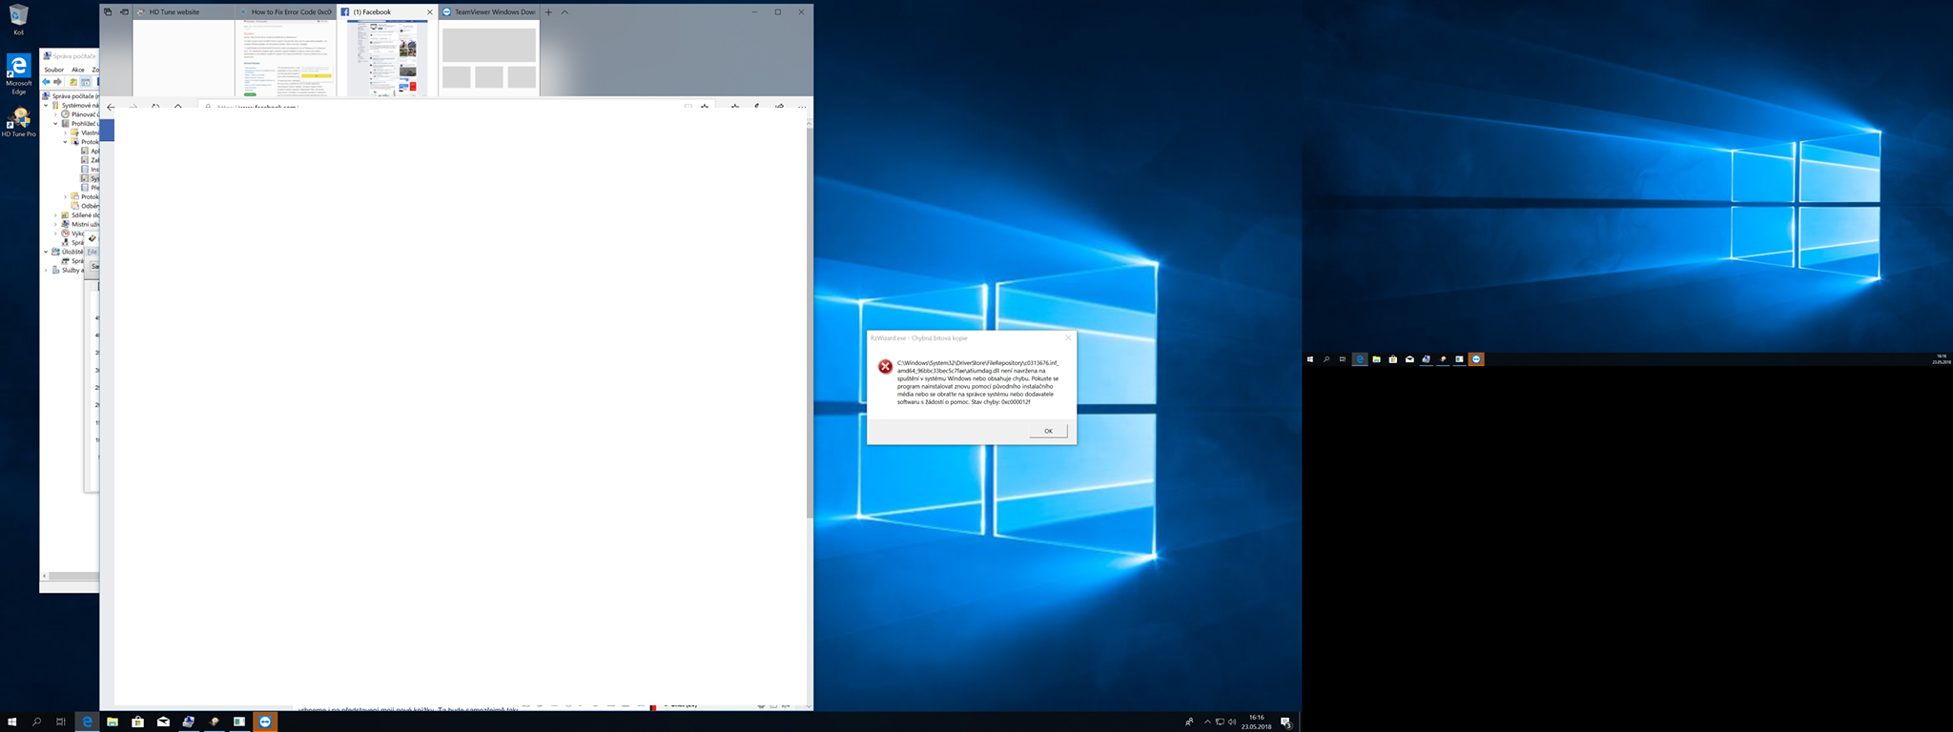The image size is (1953, 732).
Task: Open Microsoft Store from the taskbar
Action: [137, 722]
